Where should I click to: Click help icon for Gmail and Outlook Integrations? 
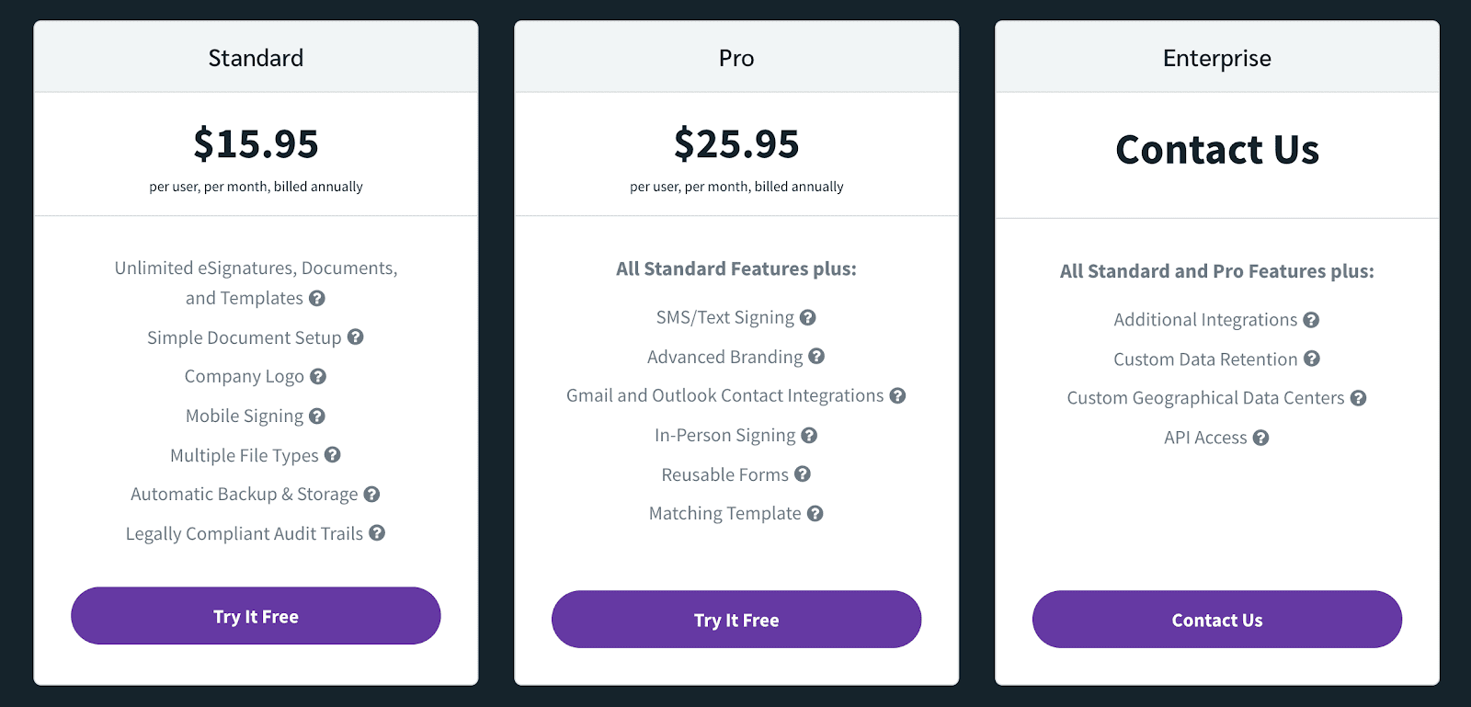(x=898, y=395)
